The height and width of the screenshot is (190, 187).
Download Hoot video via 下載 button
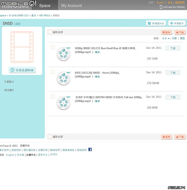click(173, 72)
